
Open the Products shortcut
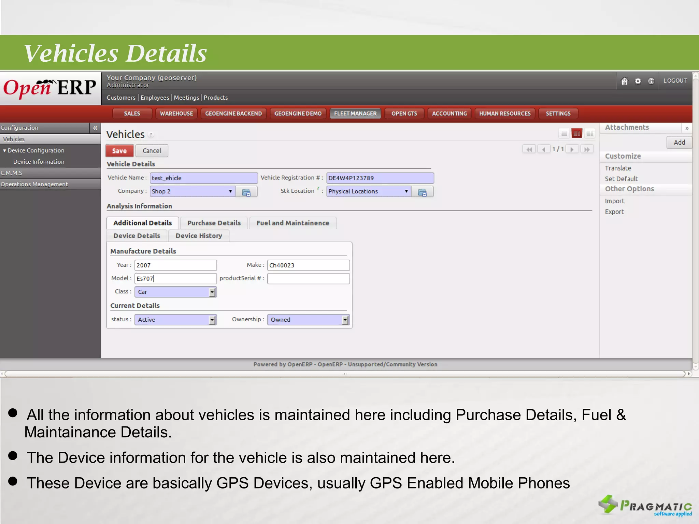point(216,98)
